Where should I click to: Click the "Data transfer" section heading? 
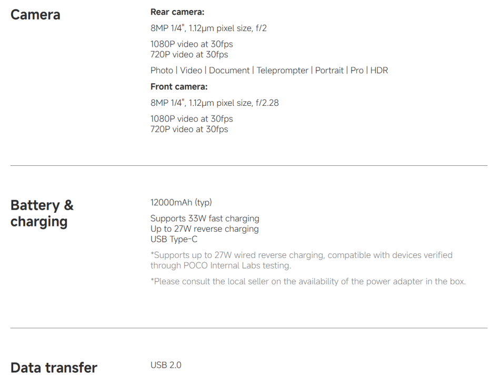pyautogui.click(x=54, y=368)
